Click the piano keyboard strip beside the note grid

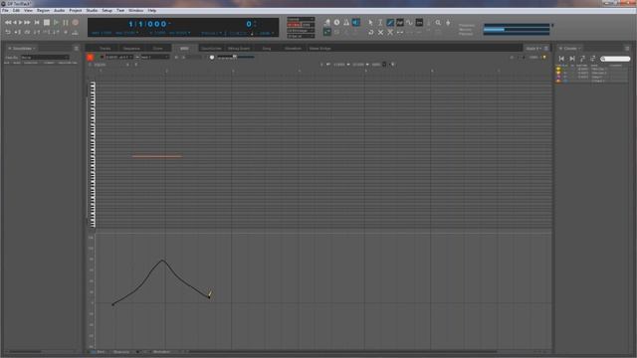(93, 154)
